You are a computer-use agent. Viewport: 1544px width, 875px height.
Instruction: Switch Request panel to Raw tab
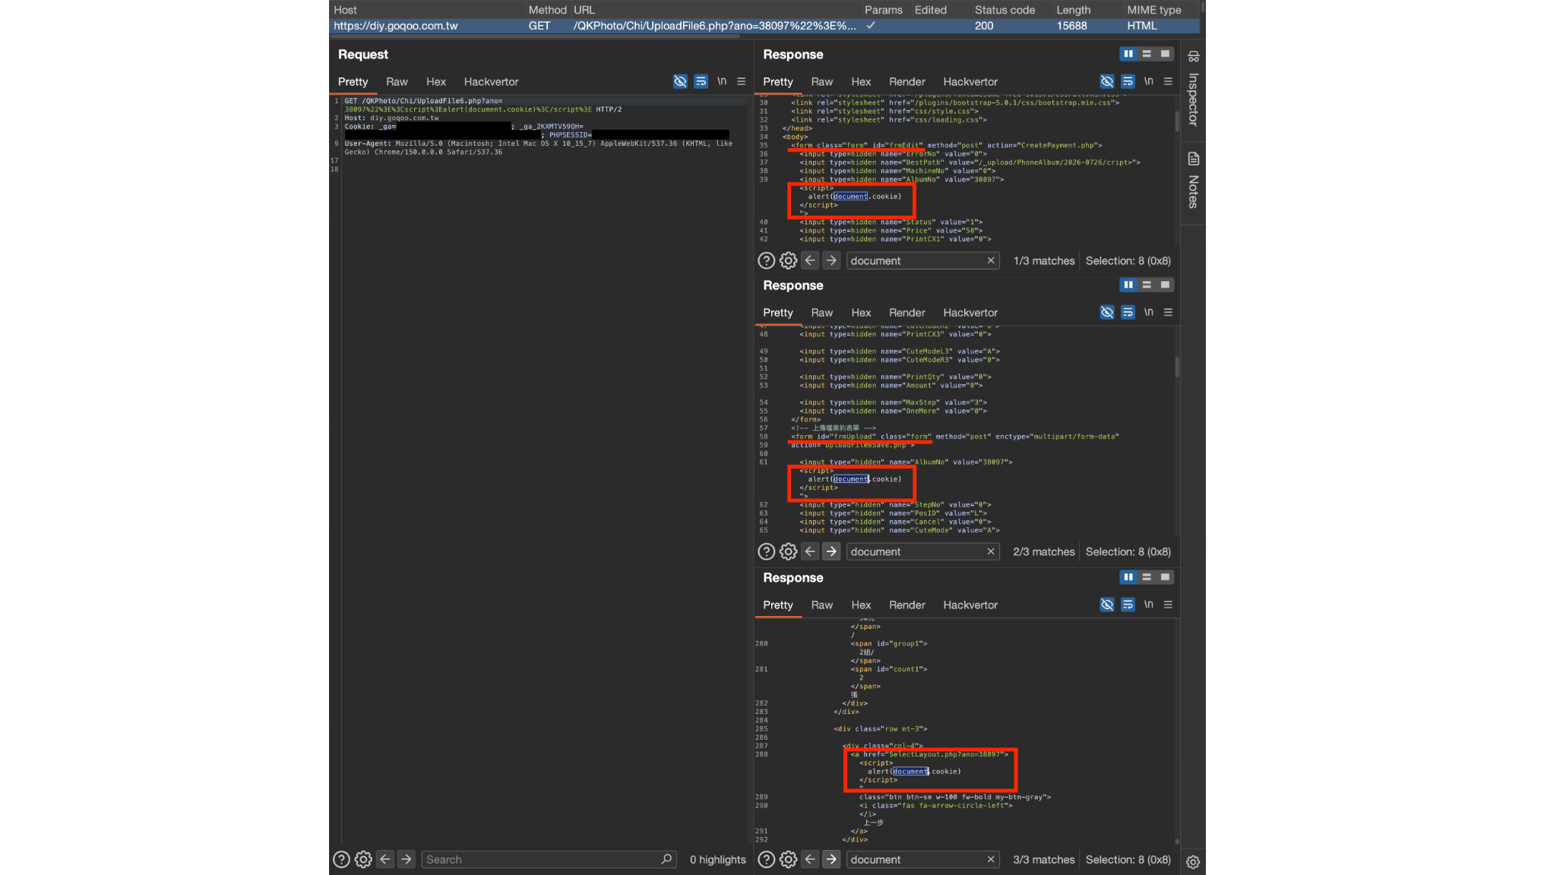pos(397,81)
